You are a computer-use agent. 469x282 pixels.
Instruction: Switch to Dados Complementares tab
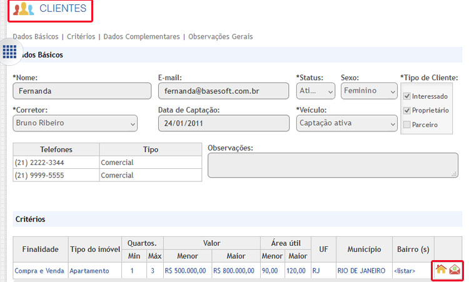[141, 37]
